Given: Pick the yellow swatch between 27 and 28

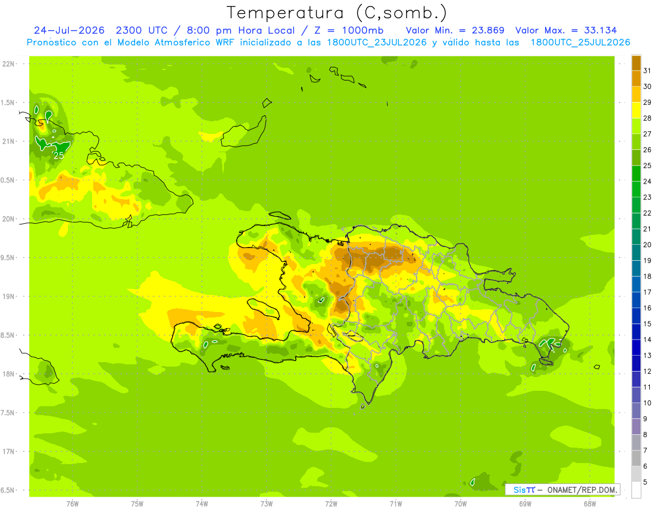Looking at the screenshot, I should [636, 126].
